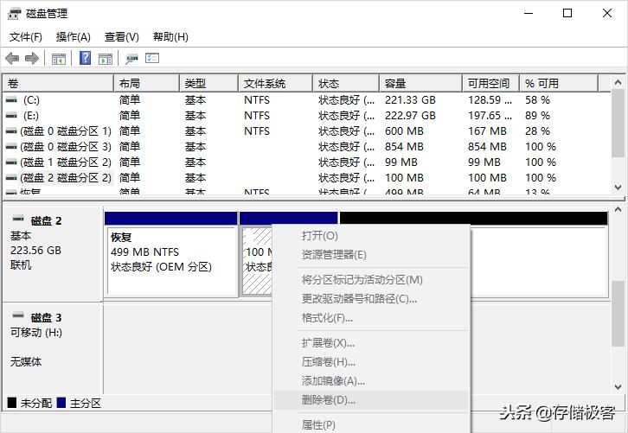Sort by the 布局 column header

146,83
